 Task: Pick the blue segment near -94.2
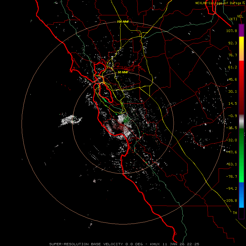click(x=241, y=195)
